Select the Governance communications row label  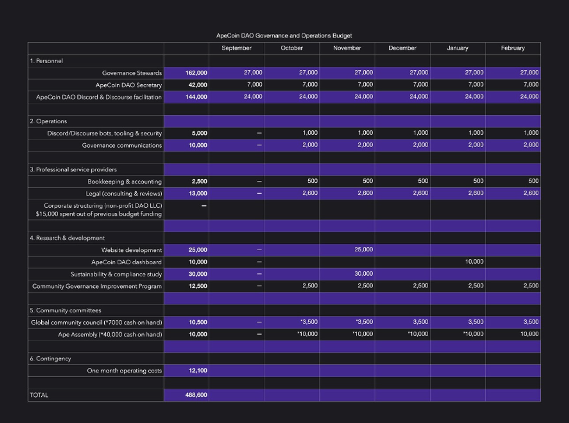point(122,145)
